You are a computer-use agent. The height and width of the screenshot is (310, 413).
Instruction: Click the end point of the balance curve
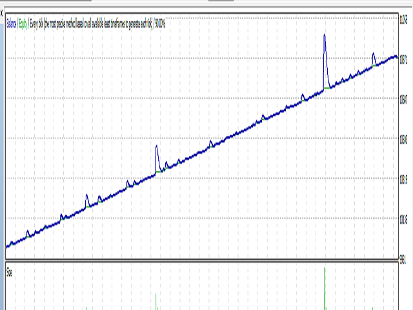coord(397,57)
